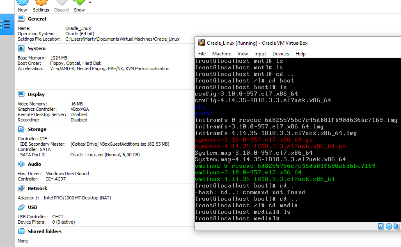Click the Shared folders None value
Screen dimensions: 401x247
pos(23,241)
